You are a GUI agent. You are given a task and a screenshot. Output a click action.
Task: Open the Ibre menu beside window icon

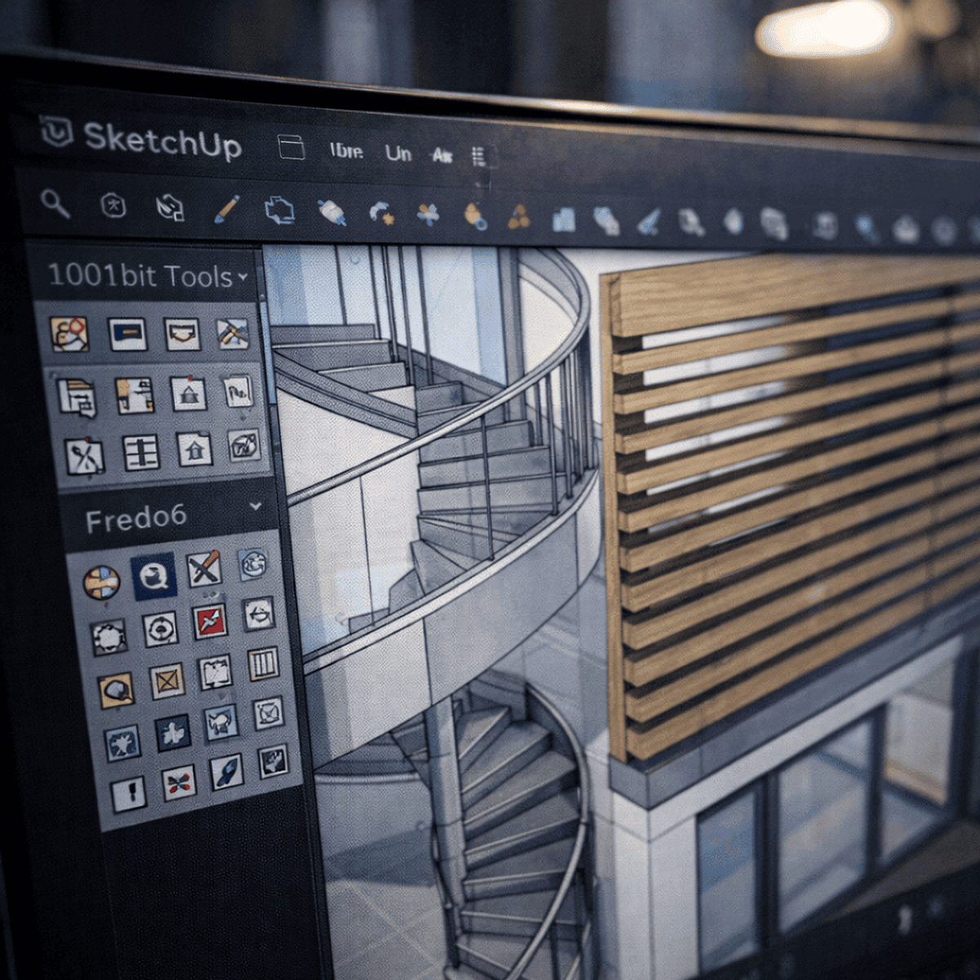(x=346, y=151)
